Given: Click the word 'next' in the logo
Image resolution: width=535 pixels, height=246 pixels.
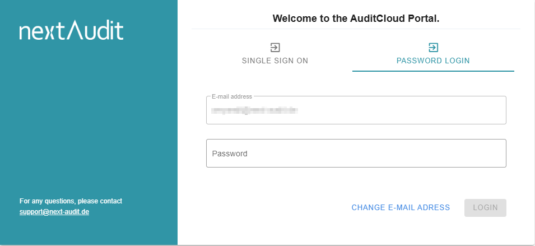Looking at the screenshot, I should (42, 32).
